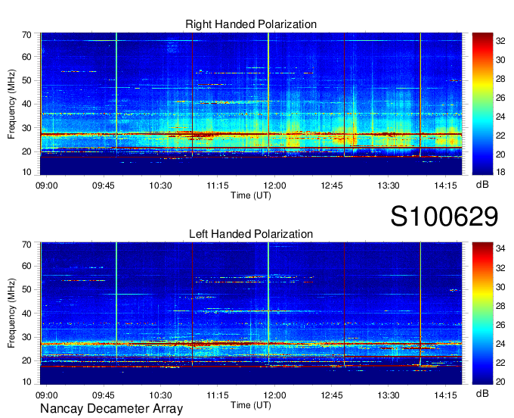This screenshot has height=418, width=514.
Task: Click the '30' value on Left Handed colorbar
Action: [500, 287]
